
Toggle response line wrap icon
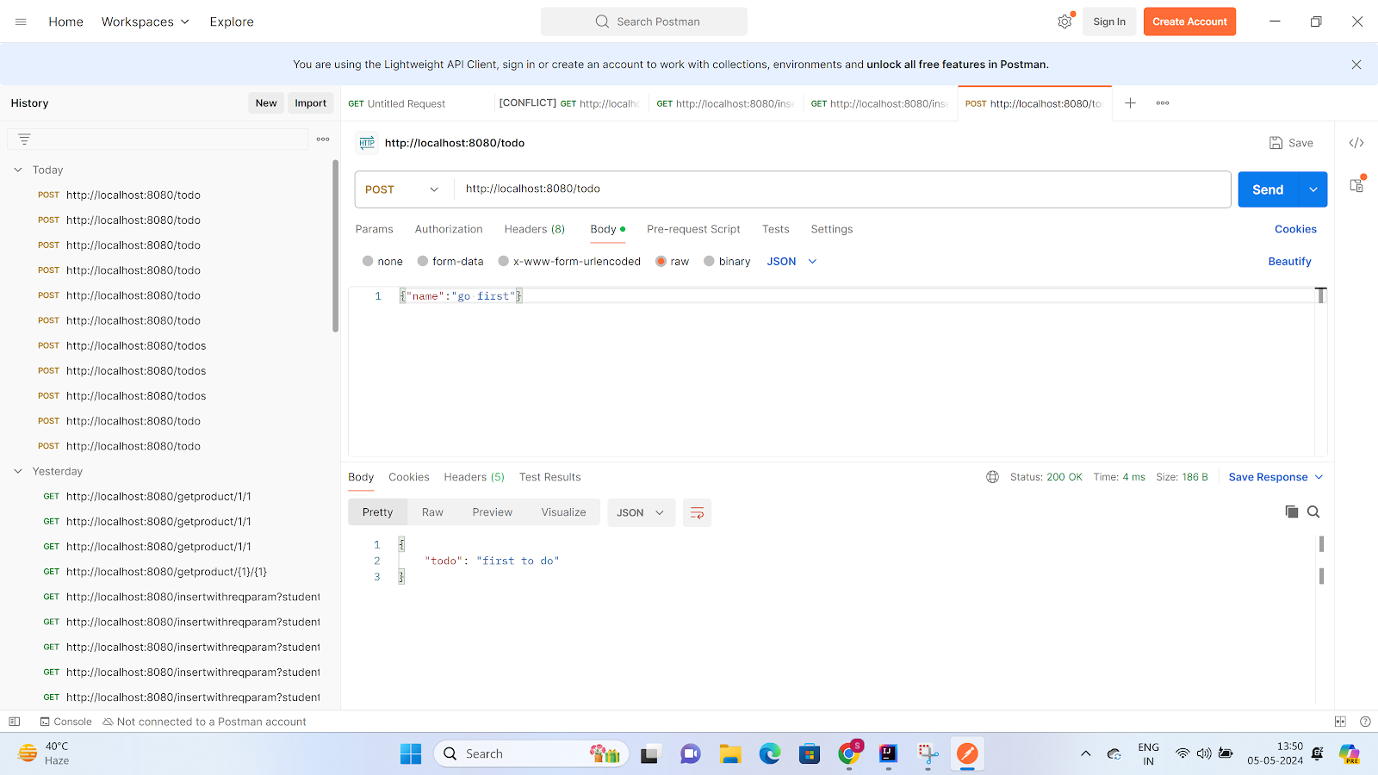[697, 512]
